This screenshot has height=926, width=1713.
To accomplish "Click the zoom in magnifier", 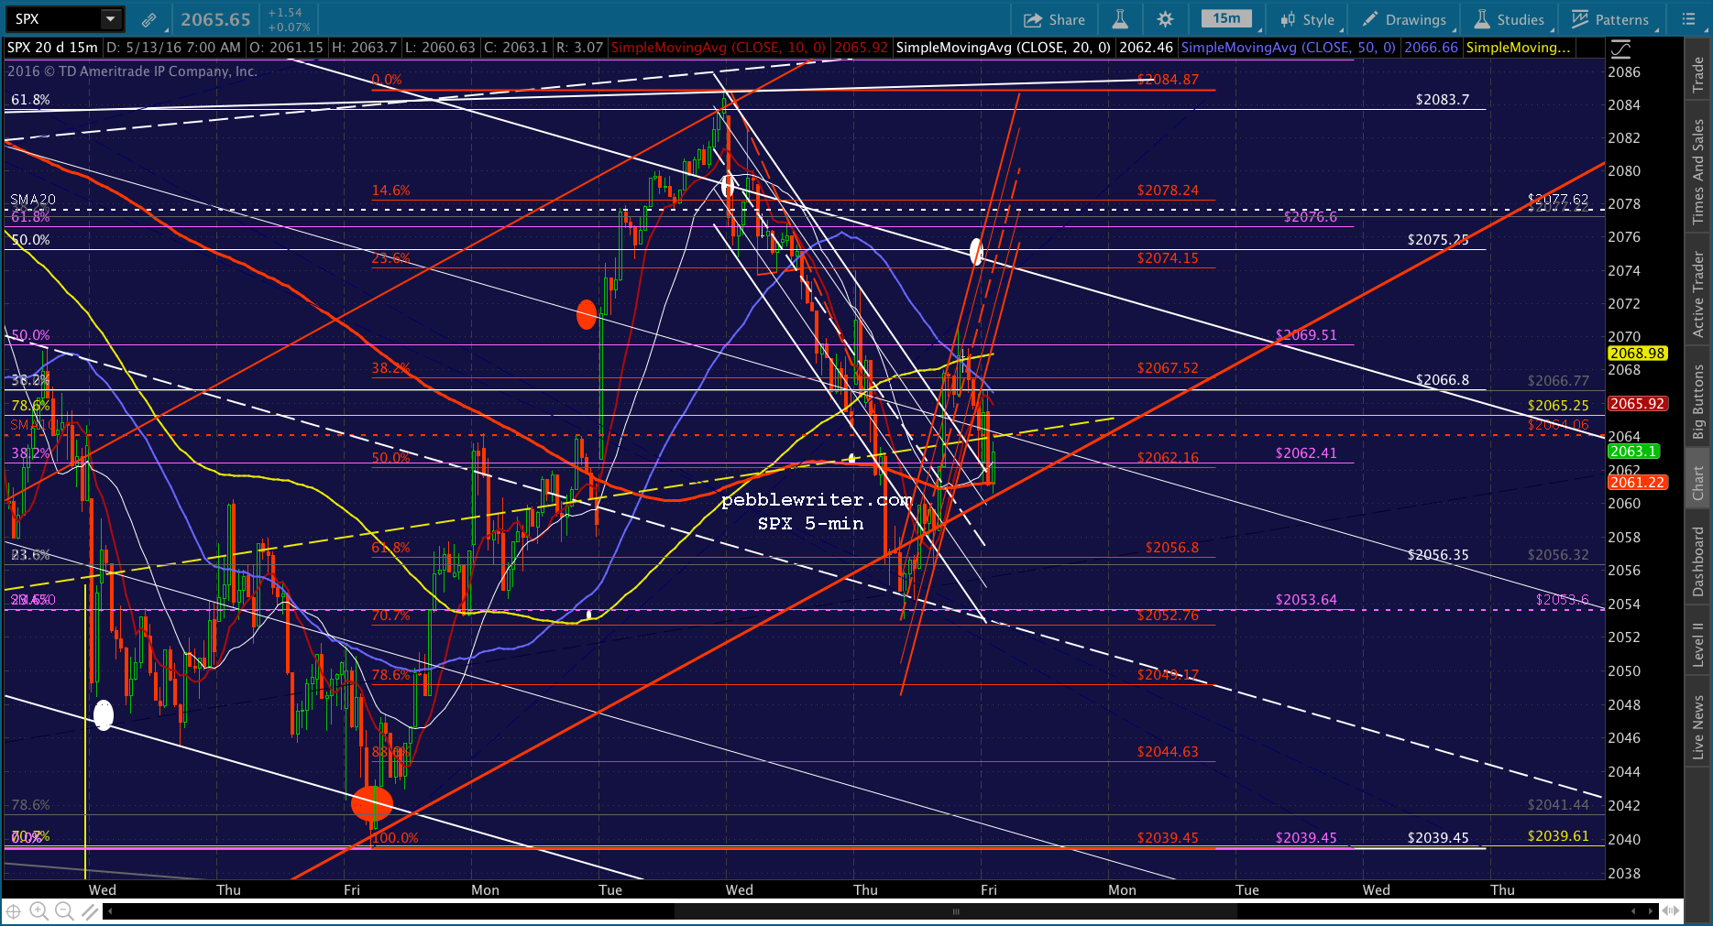I will pos(38,910).
